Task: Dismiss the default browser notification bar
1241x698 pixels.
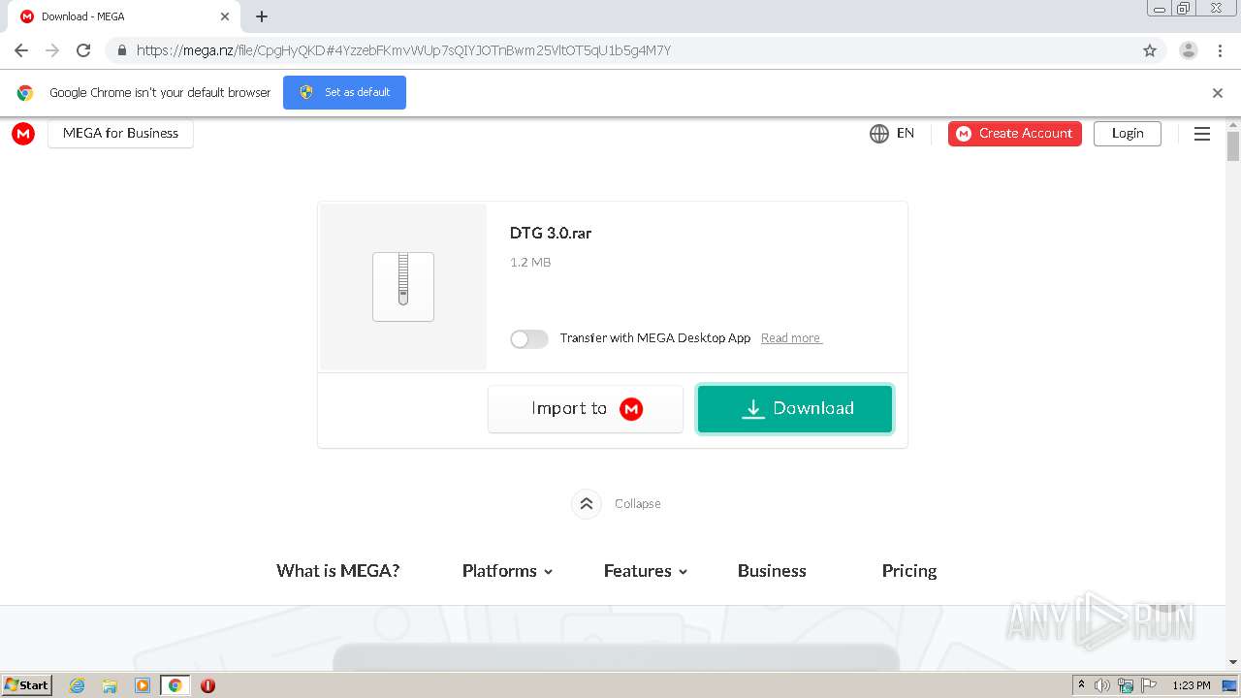Action: click(1218, 93)
